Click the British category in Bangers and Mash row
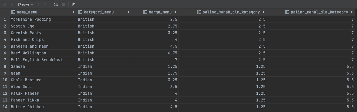Image resolution: width=357 pixels, height=112 pixels. [104, 46]
